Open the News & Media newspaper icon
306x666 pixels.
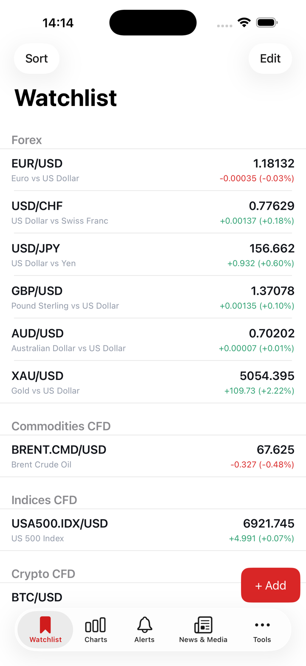pos(203,625)
